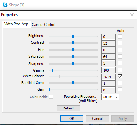Open the PowerLine Frequency dropdown
137x125 pixels.
point(110,97)
